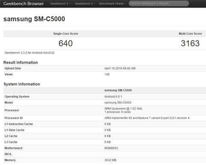Image resolution: width=206 pixels, height=165 pixels.
Task: Select the 3632 MB memory value
Action: [110, 160]
